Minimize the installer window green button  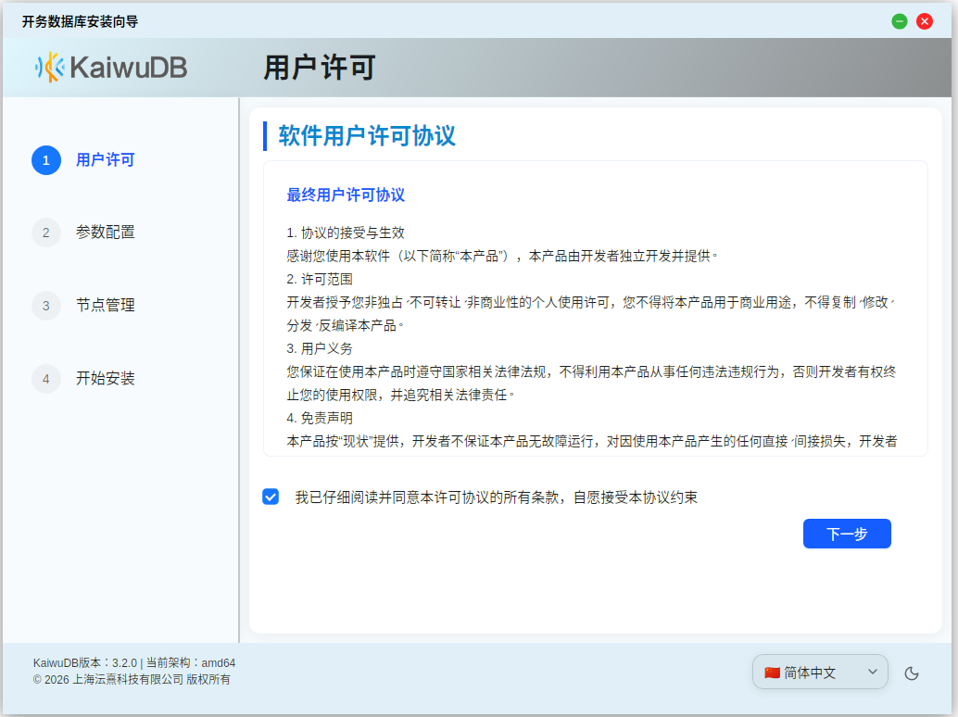(x=900, y=21)
